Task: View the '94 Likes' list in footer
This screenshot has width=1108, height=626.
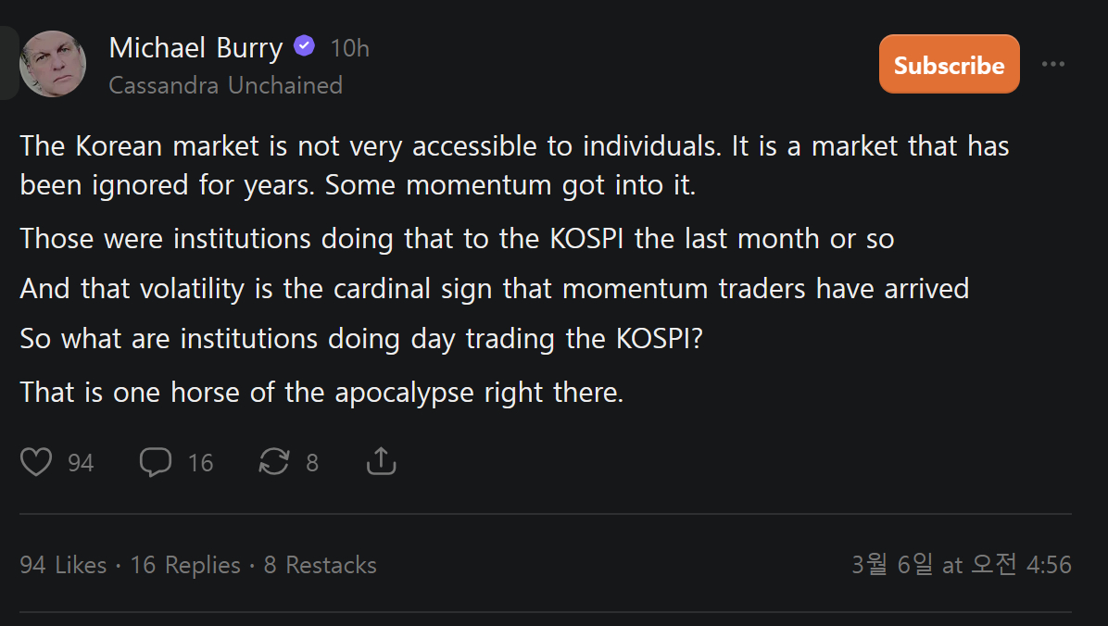Action: (x=63, y=565)
